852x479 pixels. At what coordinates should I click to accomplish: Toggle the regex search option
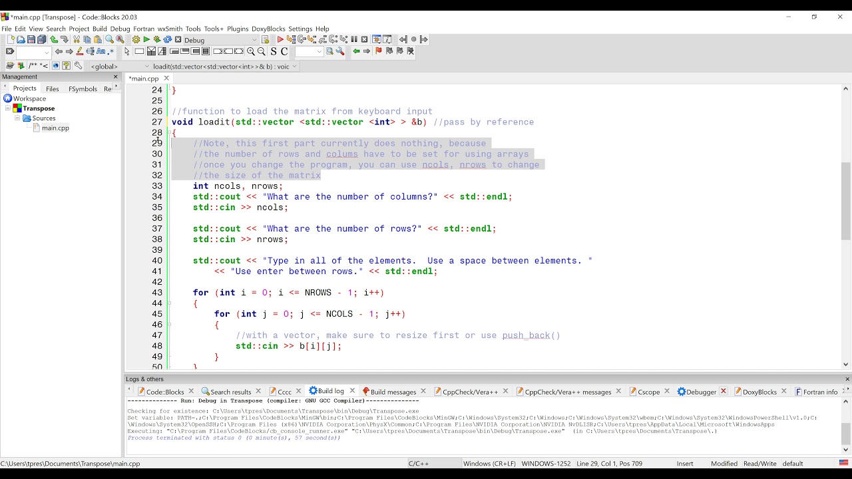[x=111, y=51]
